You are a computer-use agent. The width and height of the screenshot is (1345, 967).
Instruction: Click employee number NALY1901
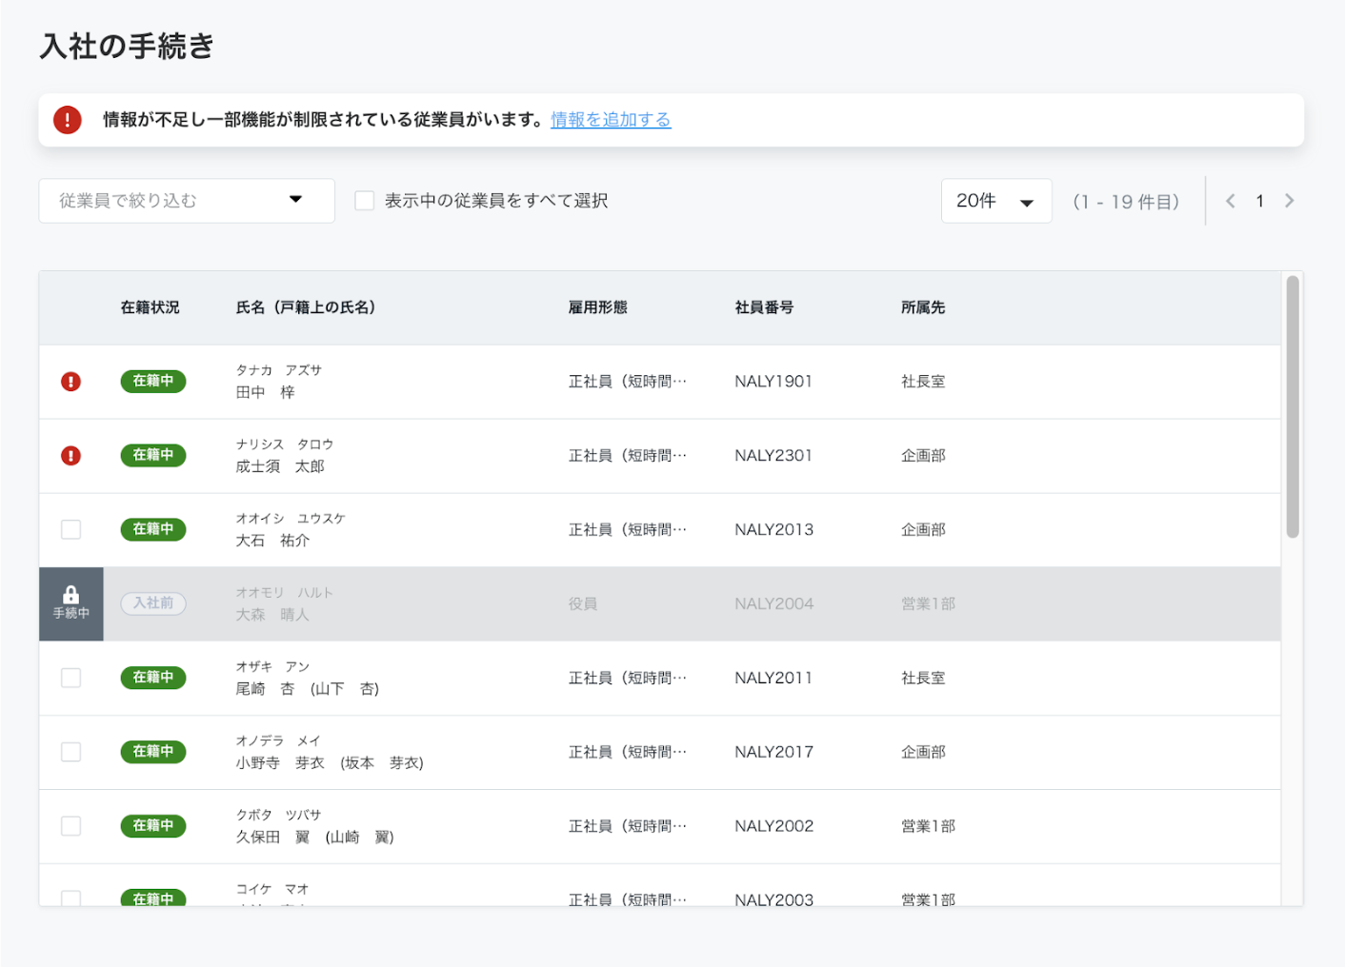point(773,382)
